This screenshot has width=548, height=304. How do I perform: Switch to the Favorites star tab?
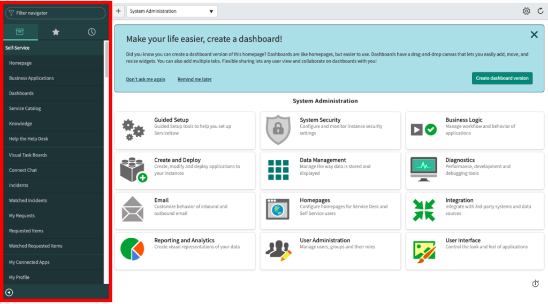point(56,32)
